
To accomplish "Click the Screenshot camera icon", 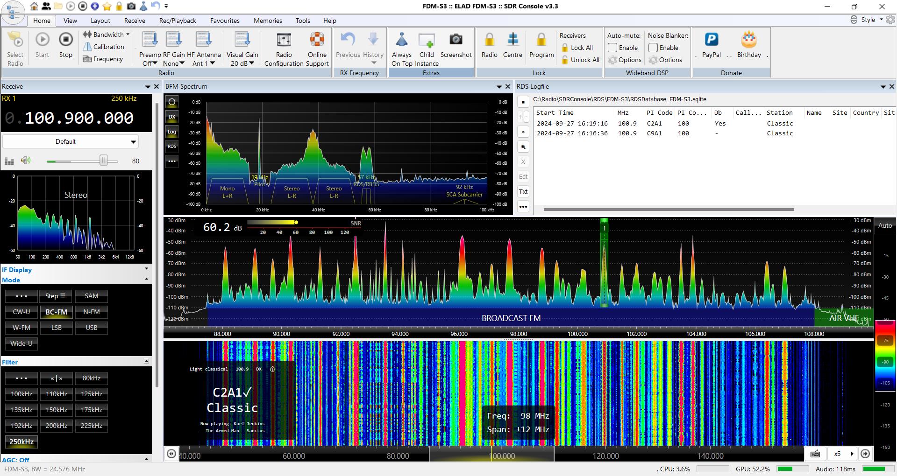I will (456, 40).
